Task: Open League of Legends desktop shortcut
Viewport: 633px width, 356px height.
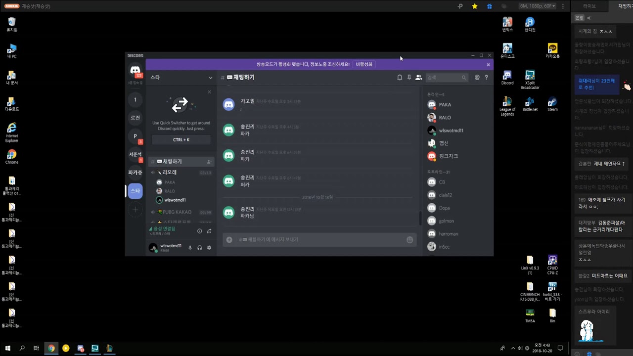Action: [x=507, y=106]
